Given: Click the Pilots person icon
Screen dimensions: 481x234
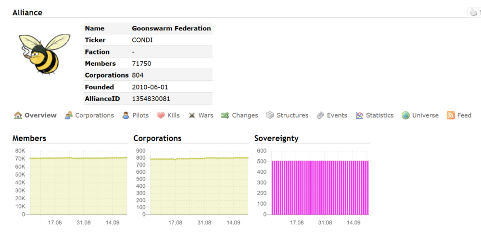Looking at the screenshot, I should click(126, 116).
